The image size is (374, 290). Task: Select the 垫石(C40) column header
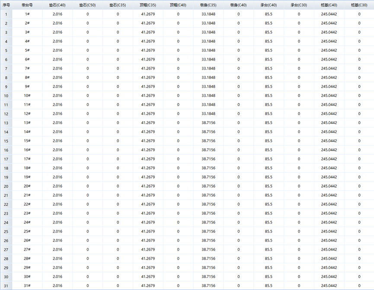pos(57,5)
